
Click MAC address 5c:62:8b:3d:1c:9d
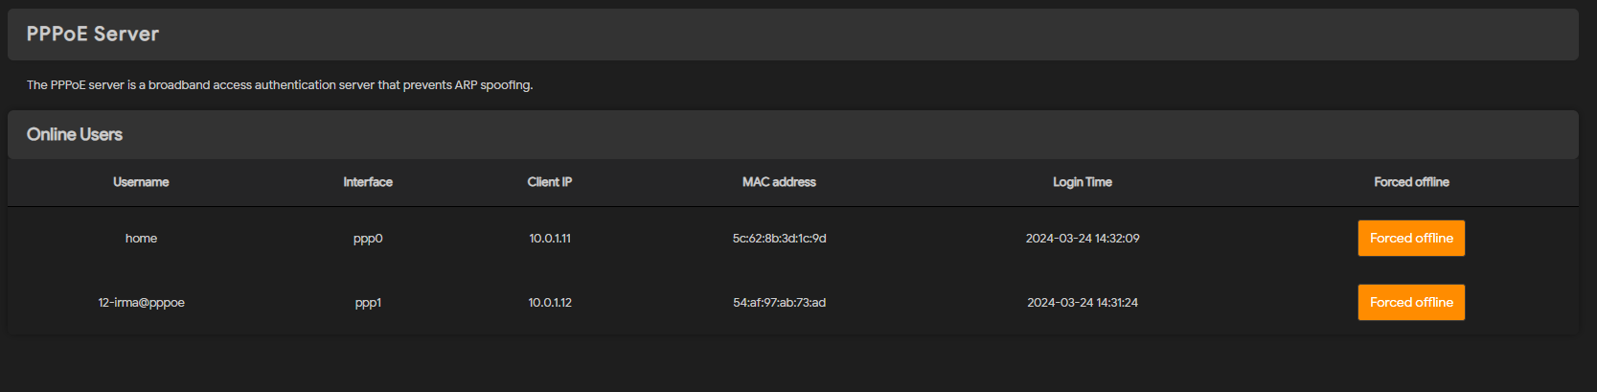[779, 239]
